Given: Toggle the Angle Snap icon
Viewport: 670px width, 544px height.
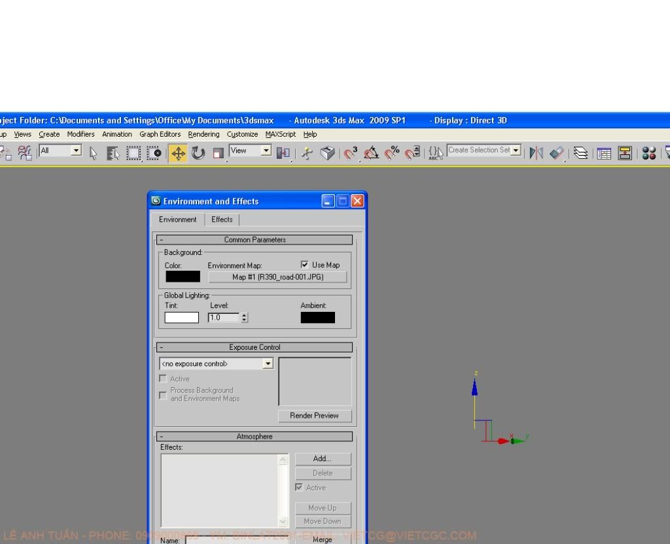Looking at the screenshot, I should (x=372, y=153).
